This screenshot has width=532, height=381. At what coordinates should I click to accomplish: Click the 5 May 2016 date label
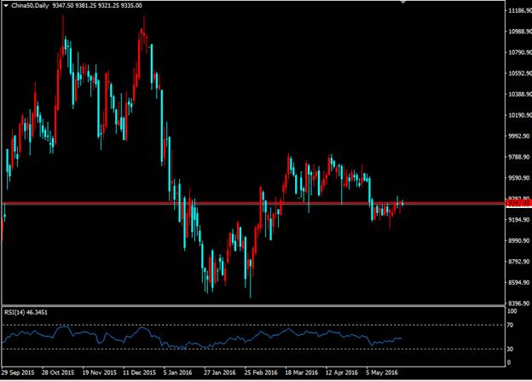(382, 372)
